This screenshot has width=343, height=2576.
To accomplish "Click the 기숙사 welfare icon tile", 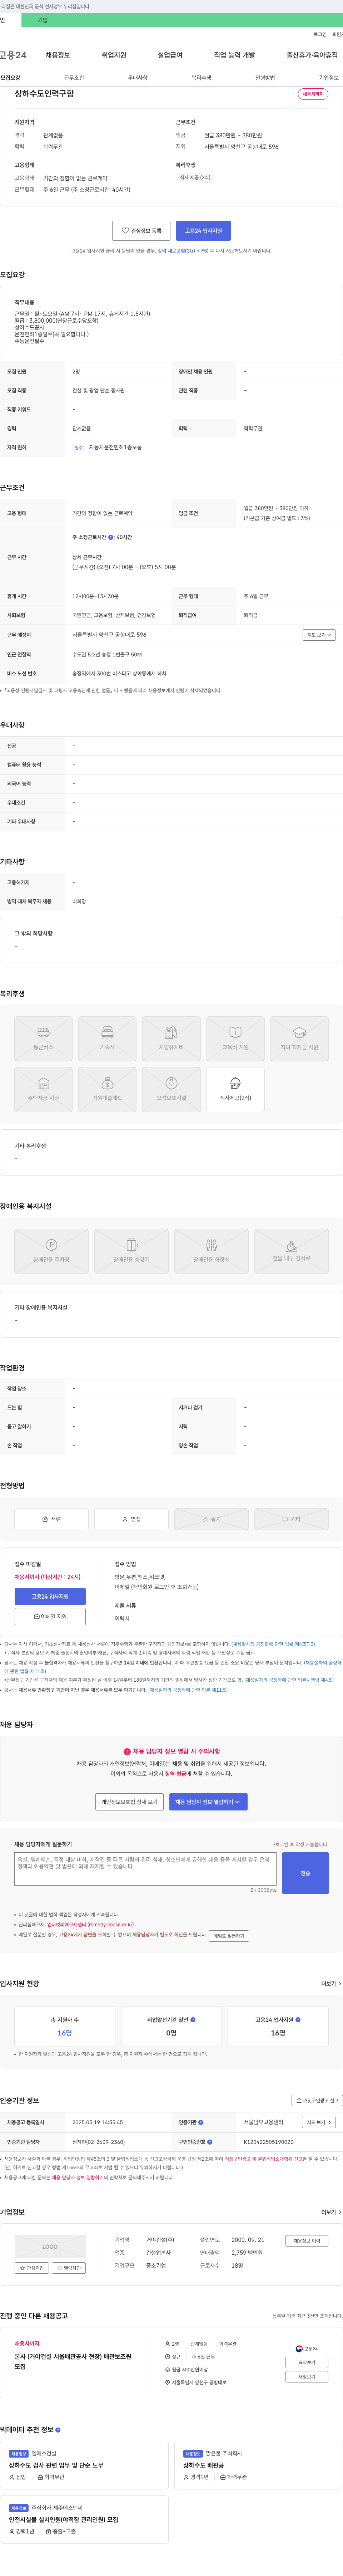I will click(107, 1038).
